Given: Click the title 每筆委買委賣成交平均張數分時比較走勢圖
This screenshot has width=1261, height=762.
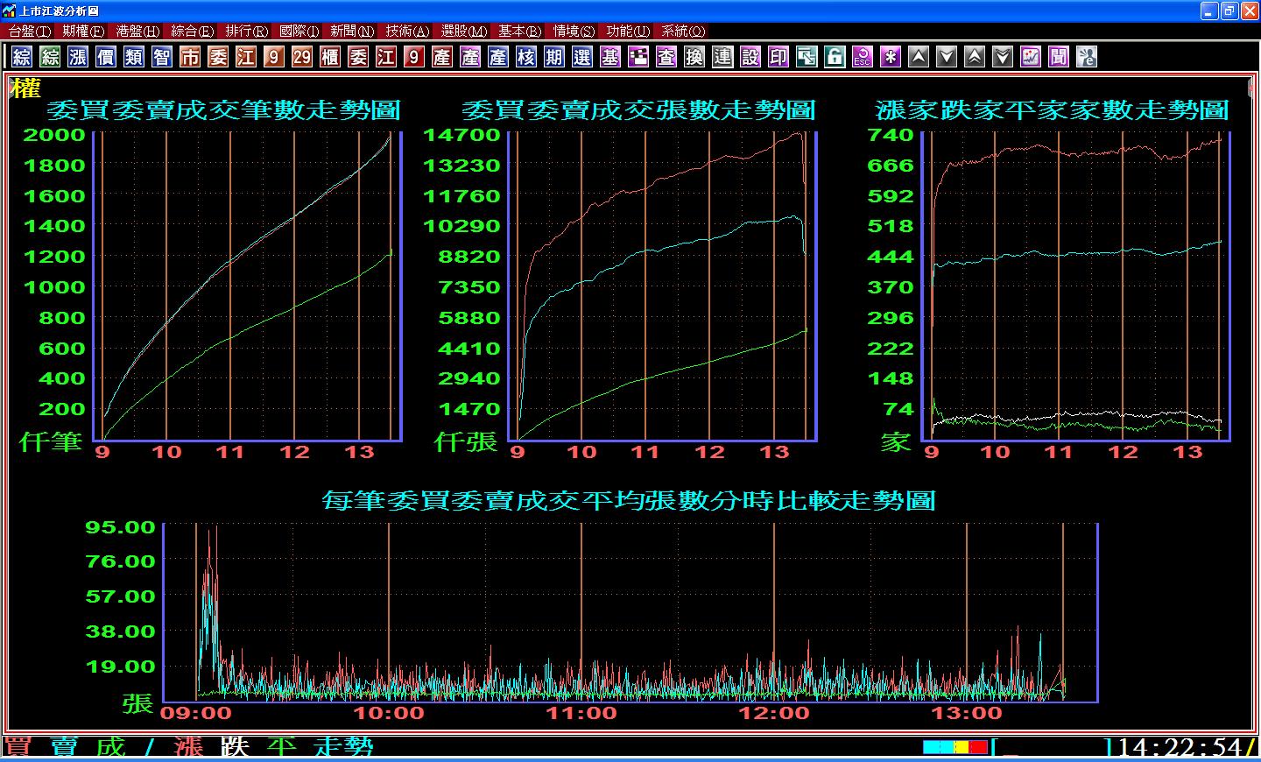Looking at the screenshot, I should pos(629,501).
